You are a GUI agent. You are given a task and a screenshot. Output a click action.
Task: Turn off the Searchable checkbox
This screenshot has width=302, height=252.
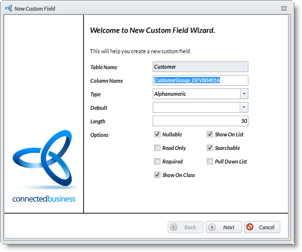click(x=210, y=148)
